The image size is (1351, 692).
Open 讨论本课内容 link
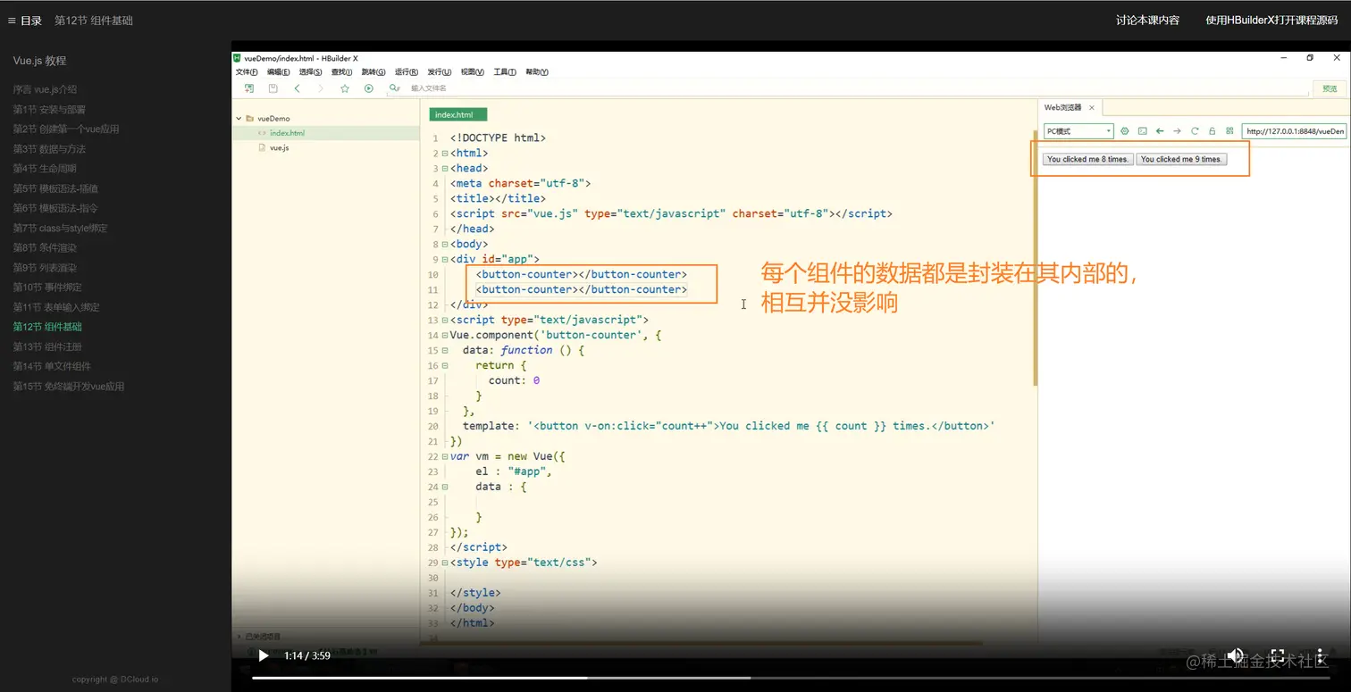tap(1147, 21)
